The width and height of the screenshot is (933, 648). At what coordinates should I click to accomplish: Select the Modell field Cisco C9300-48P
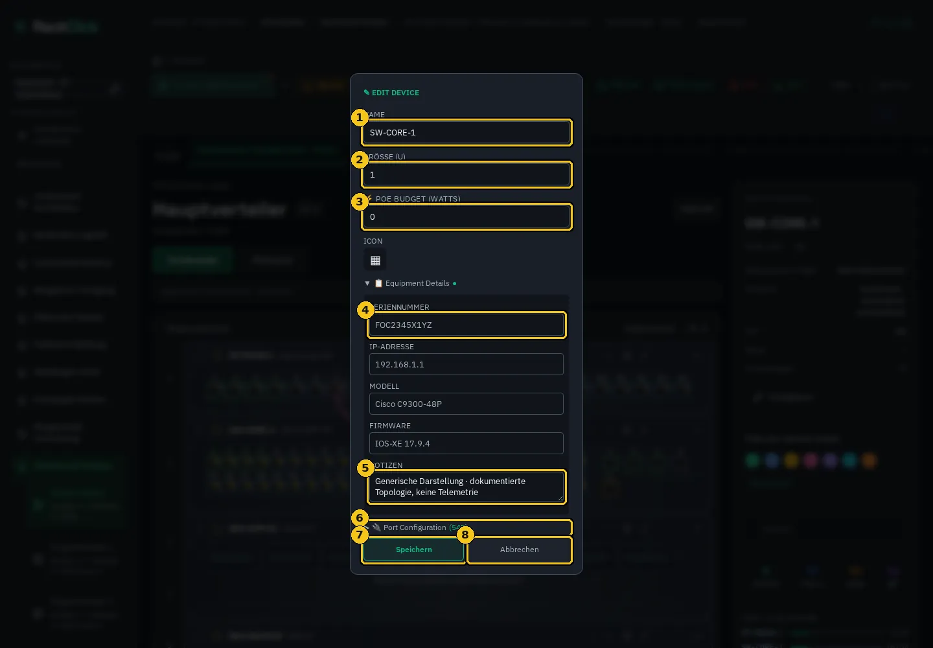tap(466, 404)
